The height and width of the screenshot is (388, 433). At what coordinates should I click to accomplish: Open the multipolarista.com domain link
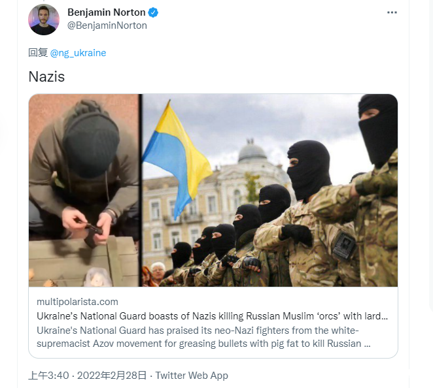[x=77, y=302]
